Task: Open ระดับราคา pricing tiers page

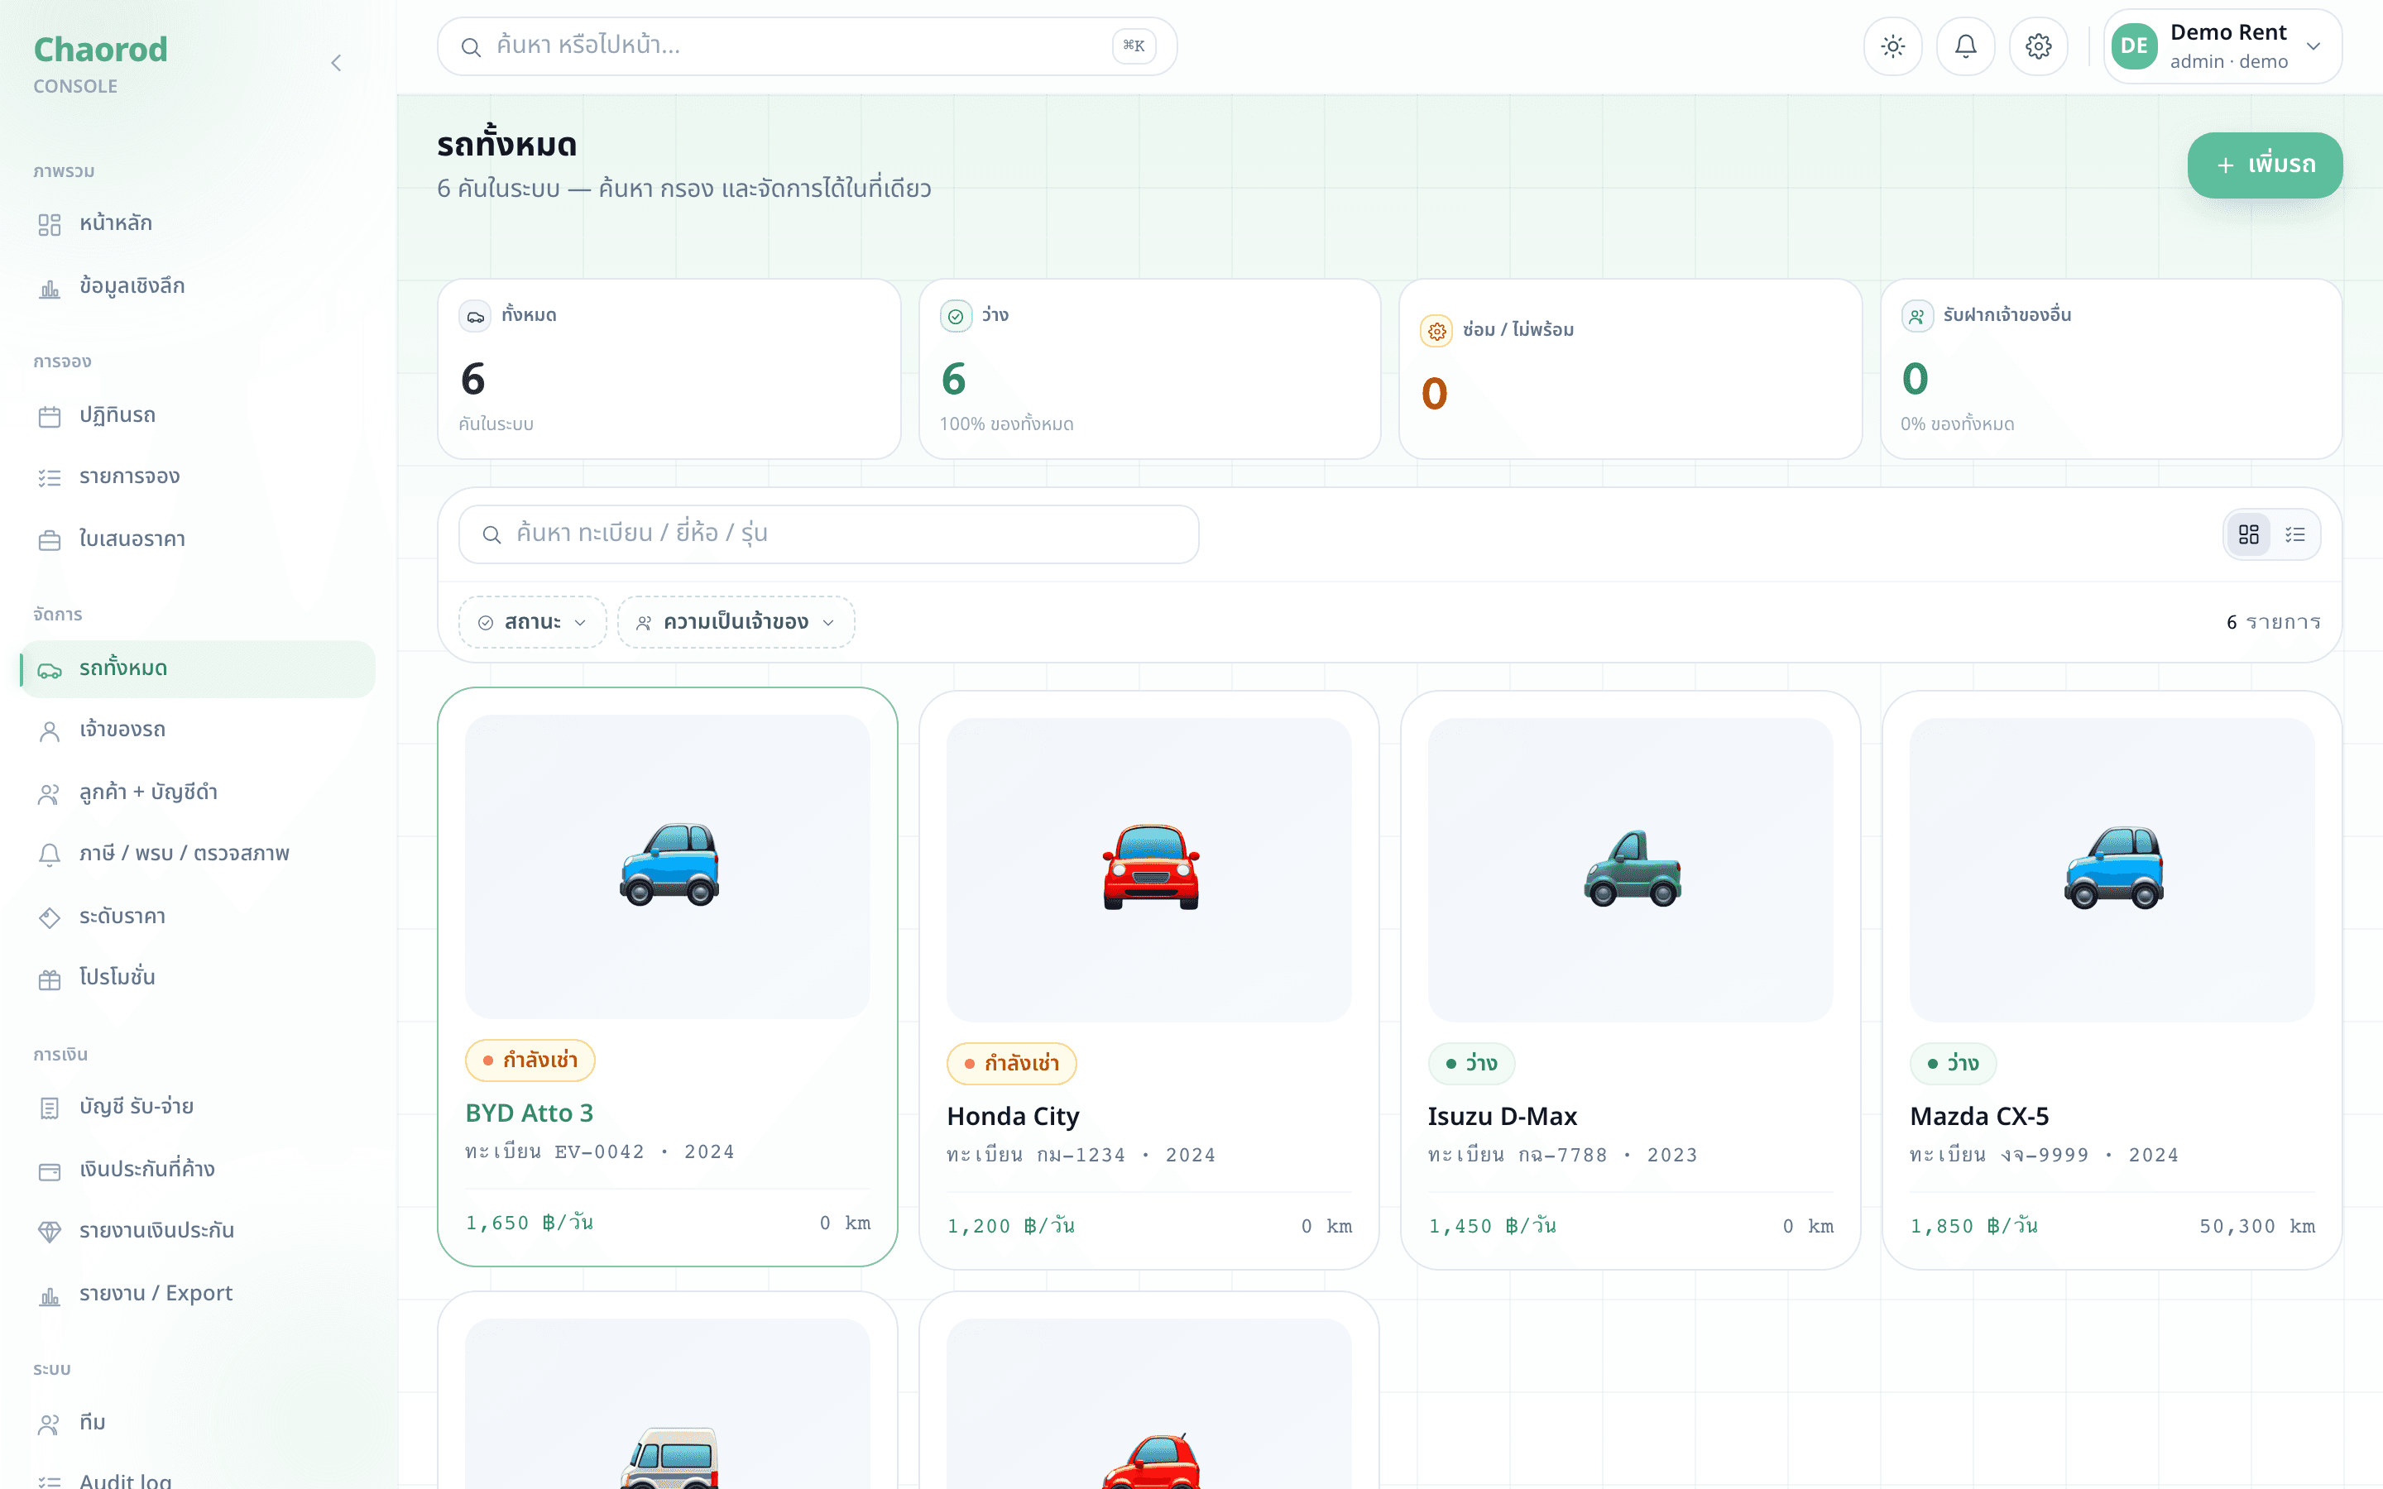Action: pyautogui.click(x=197, y=917)
